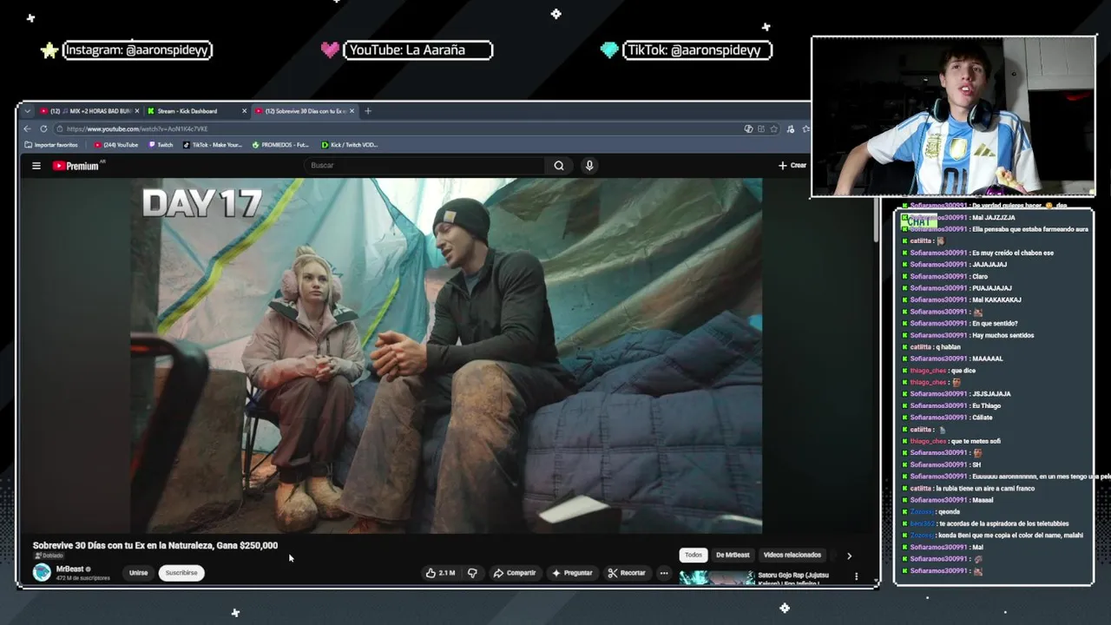This screenshot has height=625, width=1111.
Task: Open more actions three-dot menu beside Recortar
Action: tap(664, 573)
